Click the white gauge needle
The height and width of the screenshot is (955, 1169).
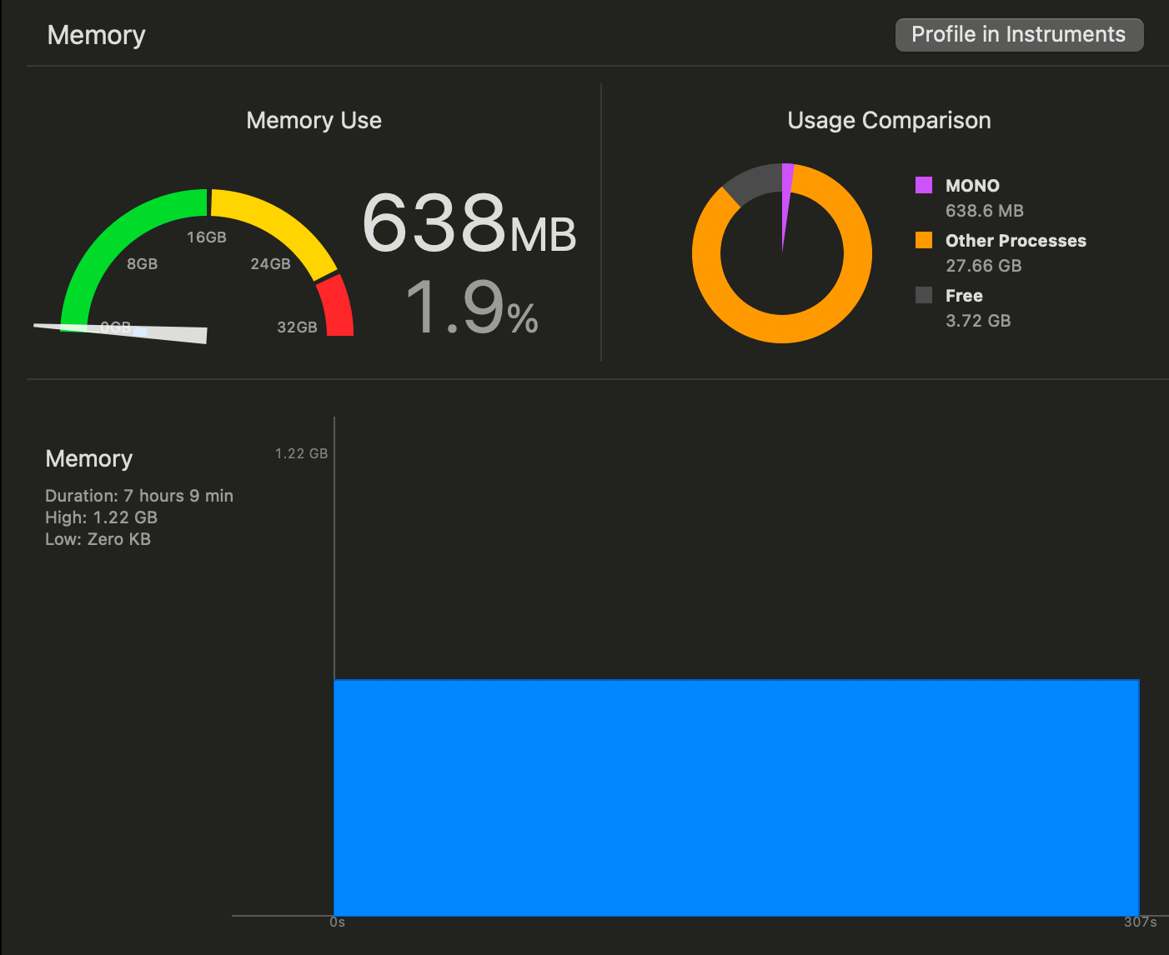[167, 332]
